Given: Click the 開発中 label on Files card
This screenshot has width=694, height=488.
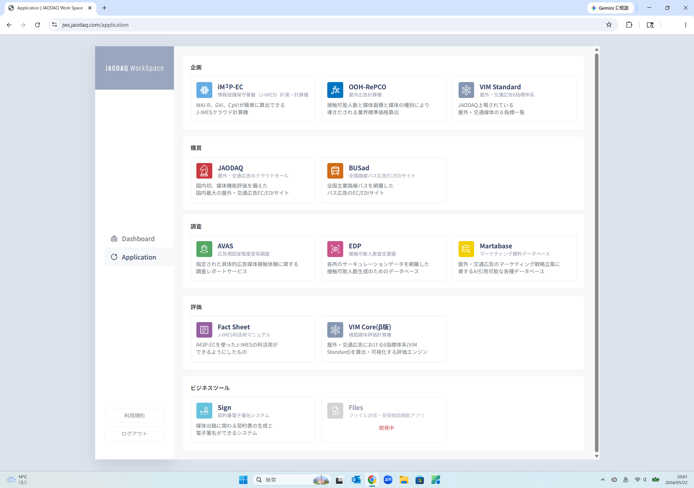Looking at the screenshot, I should pos(386,428).
